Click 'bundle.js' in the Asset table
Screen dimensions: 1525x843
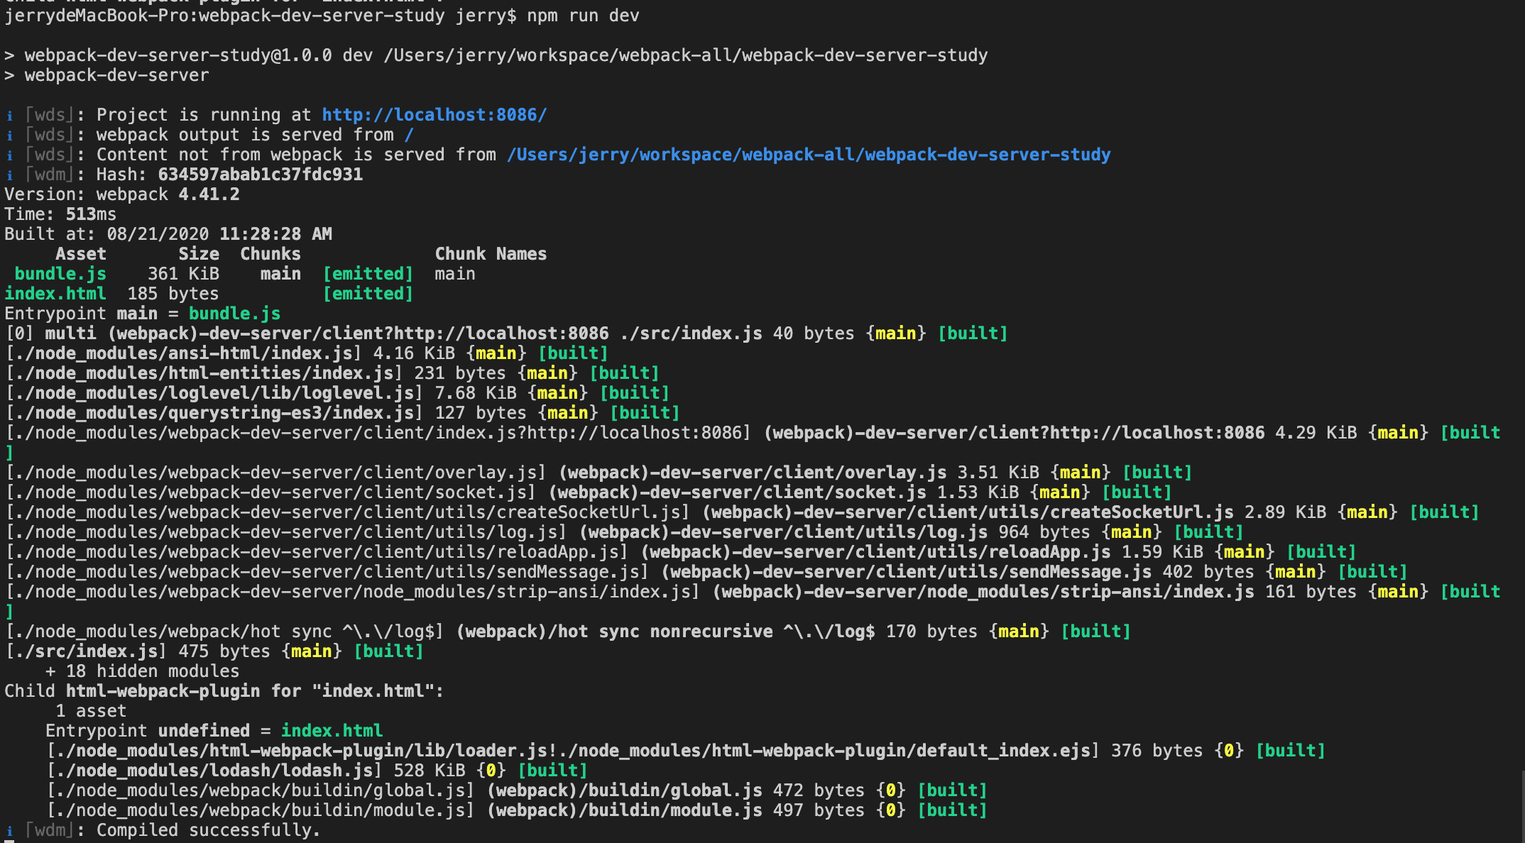pos(60,274)
